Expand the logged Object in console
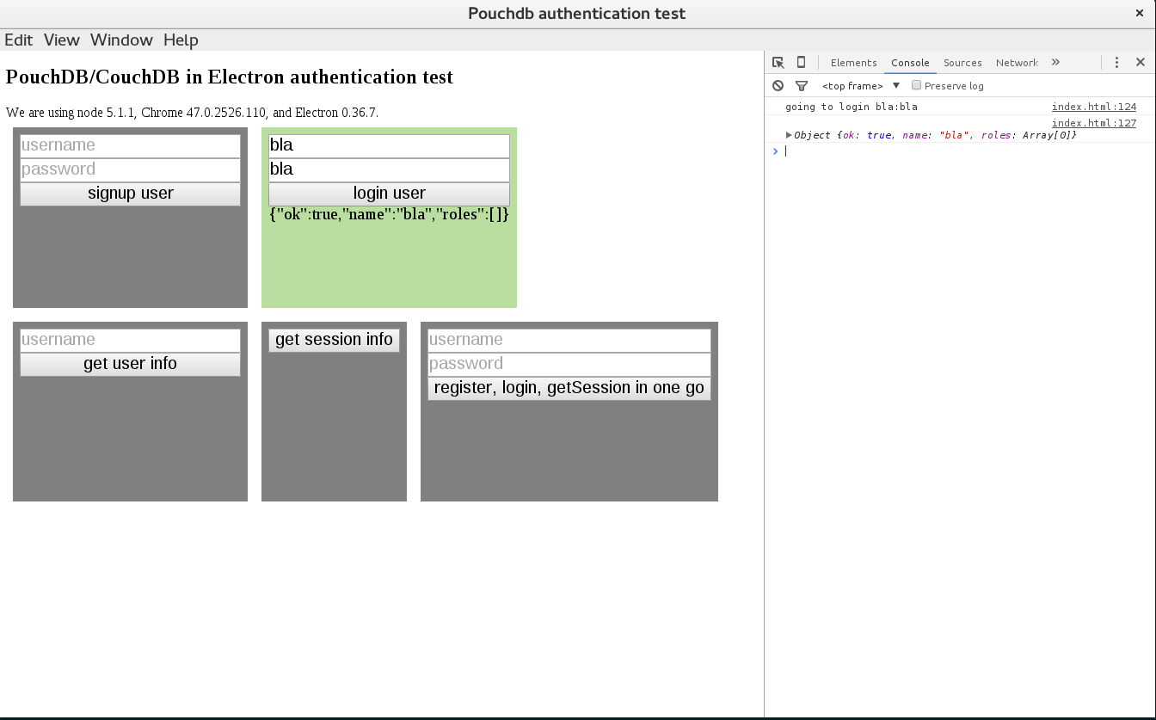This screenshot has height=720, width=1156. coord(789,135)
